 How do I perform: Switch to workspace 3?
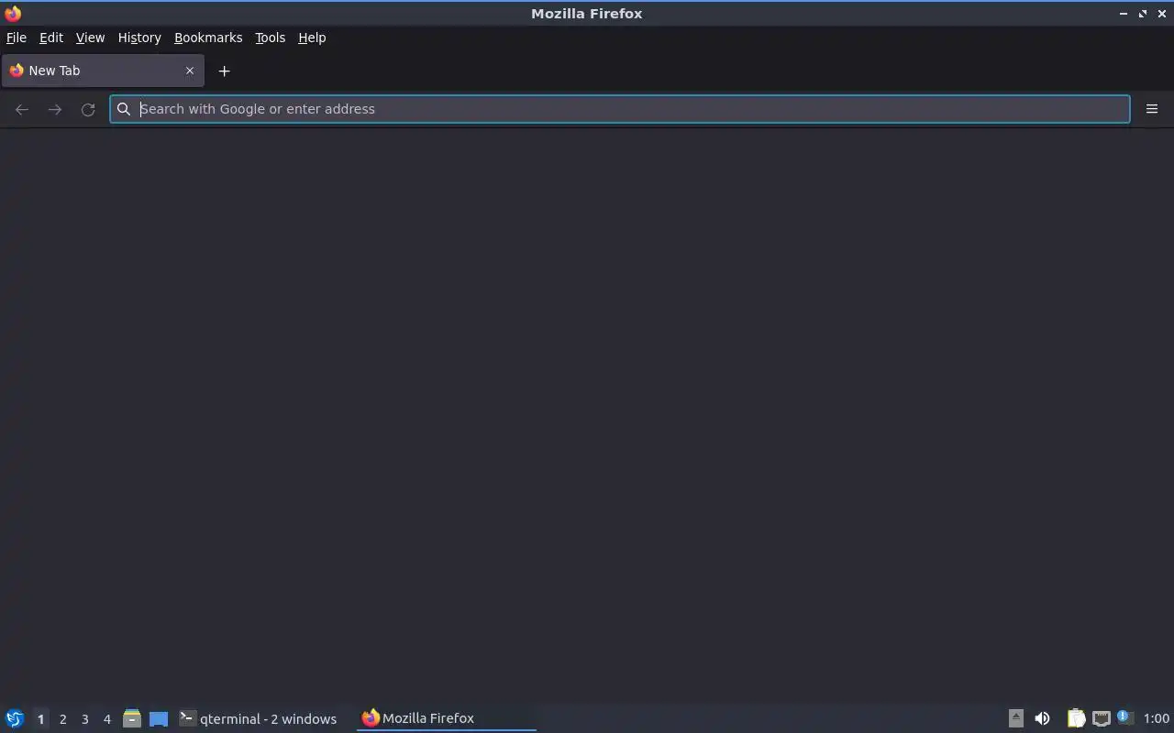point(84,719)
